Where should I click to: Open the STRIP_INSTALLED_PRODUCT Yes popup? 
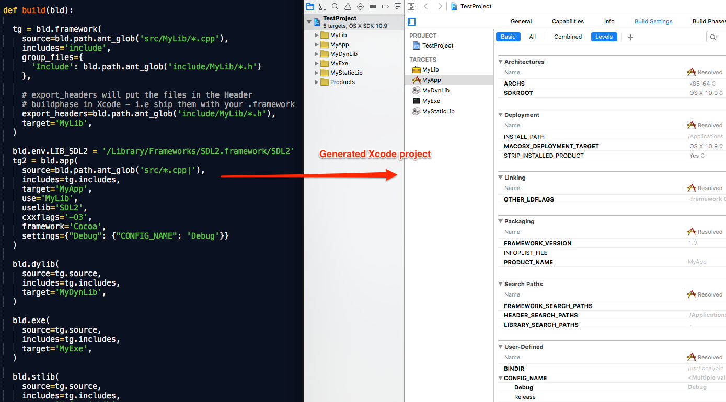coord(697,156)
